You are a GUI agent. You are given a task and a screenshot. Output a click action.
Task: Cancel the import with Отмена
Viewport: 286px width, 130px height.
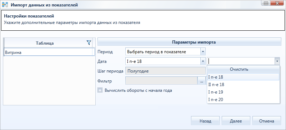coord(266,121)
